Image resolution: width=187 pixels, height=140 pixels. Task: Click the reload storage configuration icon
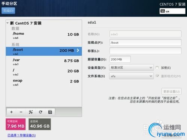click(40, 112)
